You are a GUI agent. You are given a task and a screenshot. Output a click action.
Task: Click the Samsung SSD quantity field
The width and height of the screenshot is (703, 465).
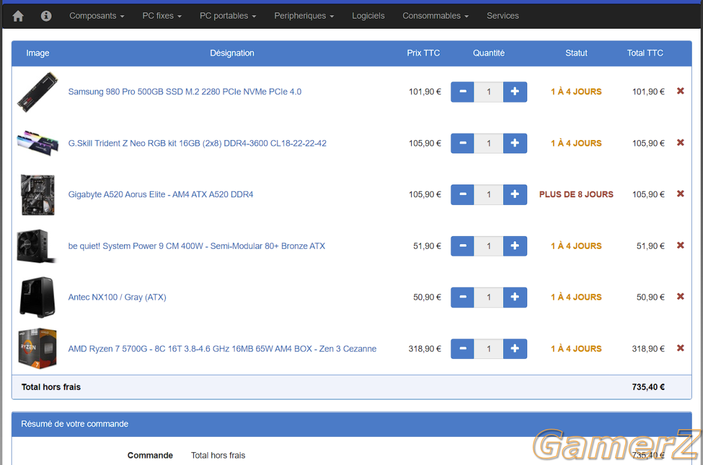(x=489, y=92)
